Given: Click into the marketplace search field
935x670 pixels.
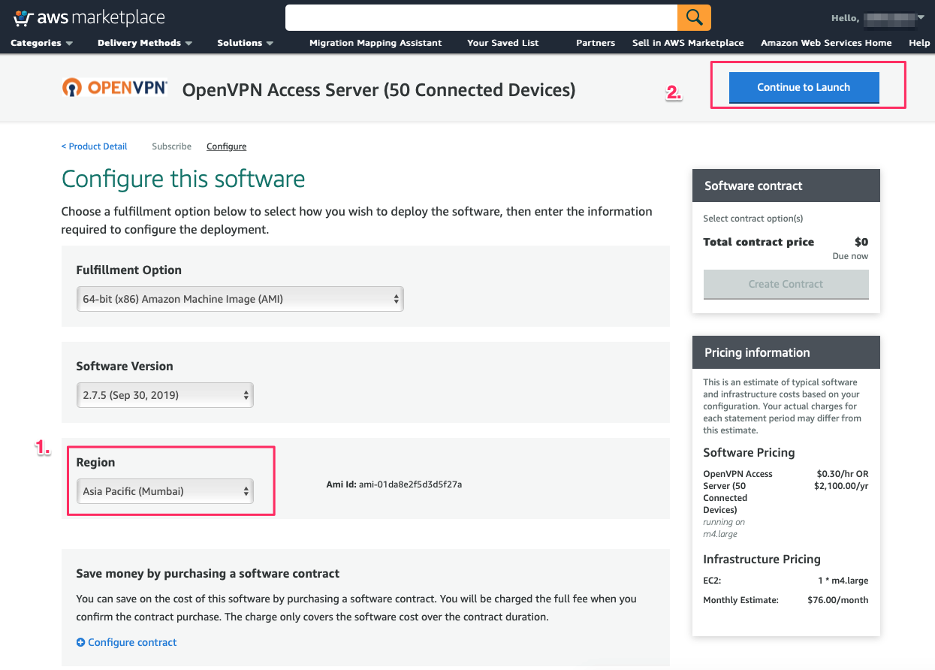Looking at the screenshot, I should (481, 17).
